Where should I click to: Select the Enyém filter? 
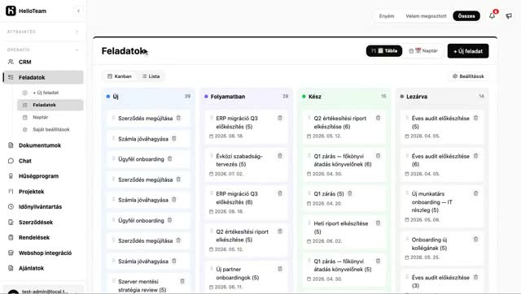(387, 16)
